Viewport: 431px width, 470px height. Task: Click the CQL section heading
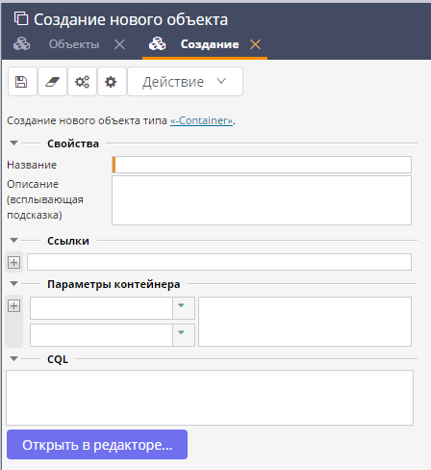pyautogui.click(x=58, y=359)
